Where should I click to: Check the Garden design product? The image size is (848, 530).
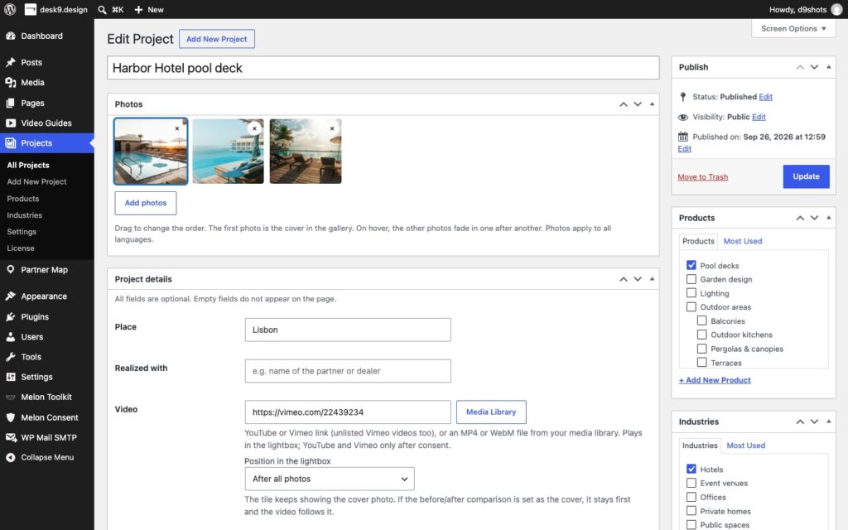[x=691, y=279]
